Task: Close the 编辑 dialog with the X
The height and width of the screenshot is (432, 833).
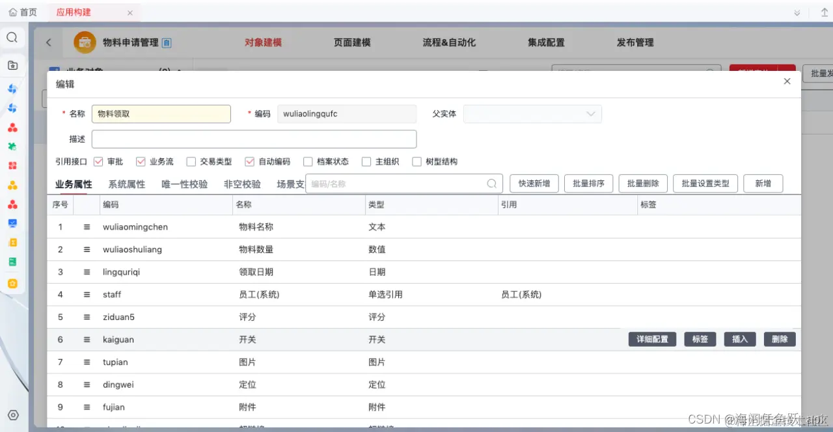Action: pos(787,81)
